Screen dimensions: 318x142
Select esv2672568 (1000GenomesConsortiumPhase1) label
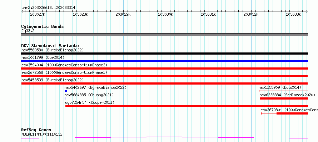tap(64, 72)
